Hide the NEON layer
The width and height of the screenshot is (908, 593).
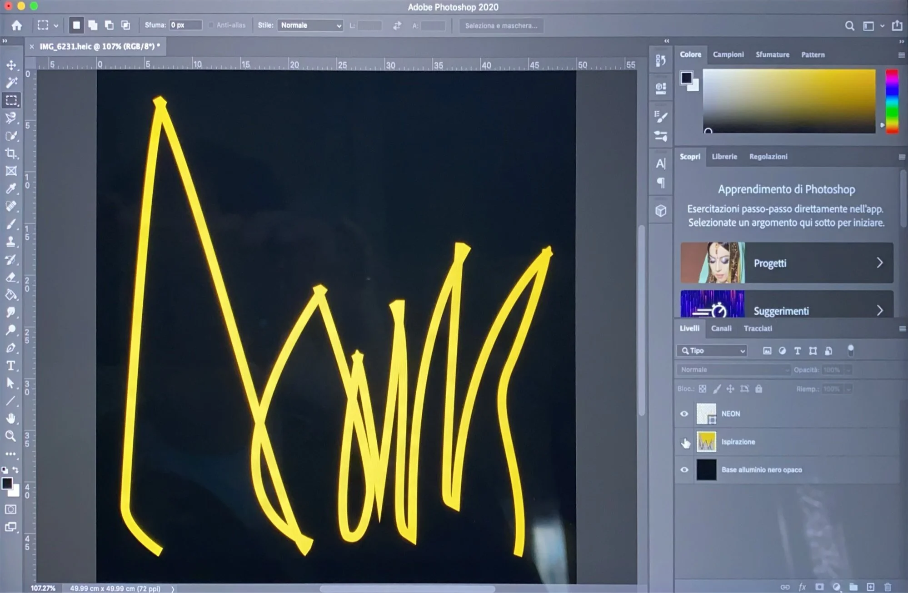pyautogui.click(x=684, y=414)
